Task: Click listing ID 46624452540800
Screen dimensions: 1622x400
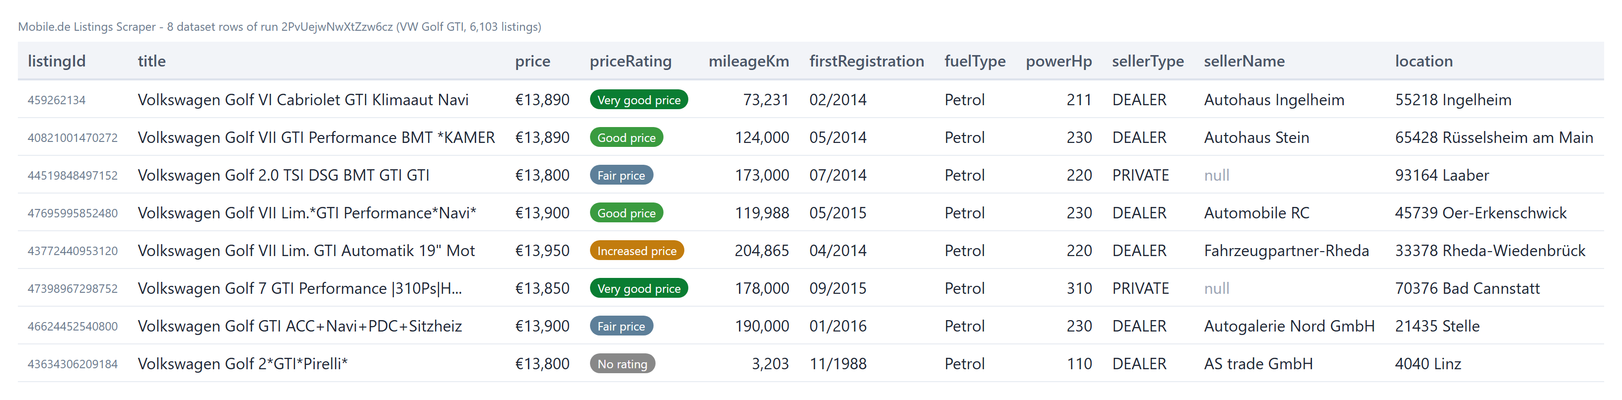Action: [x=73, y=327]
